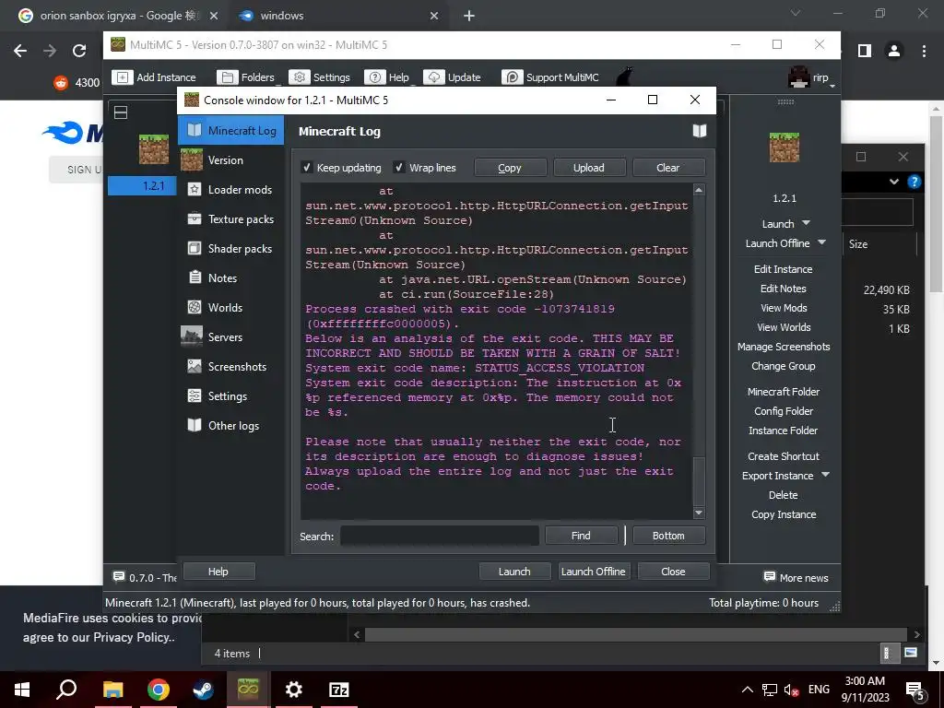Screen dimensions: 944x708
Task: Open Windows Start menu
Action: point(22,690)
